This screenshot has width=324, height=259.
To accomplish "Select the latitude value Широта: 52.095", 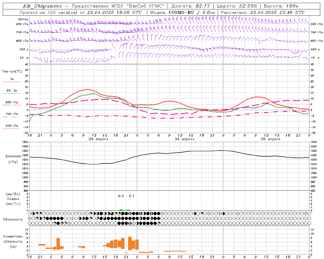I will click(x=237, y=6).
